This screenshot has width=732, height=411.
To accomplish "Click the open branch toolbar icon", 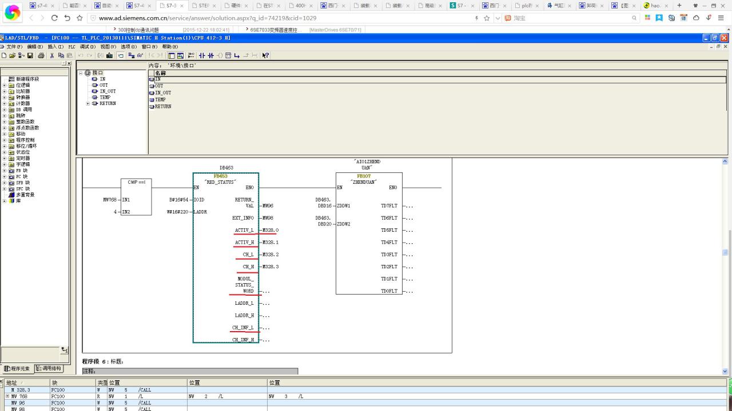I will [237, 55].
